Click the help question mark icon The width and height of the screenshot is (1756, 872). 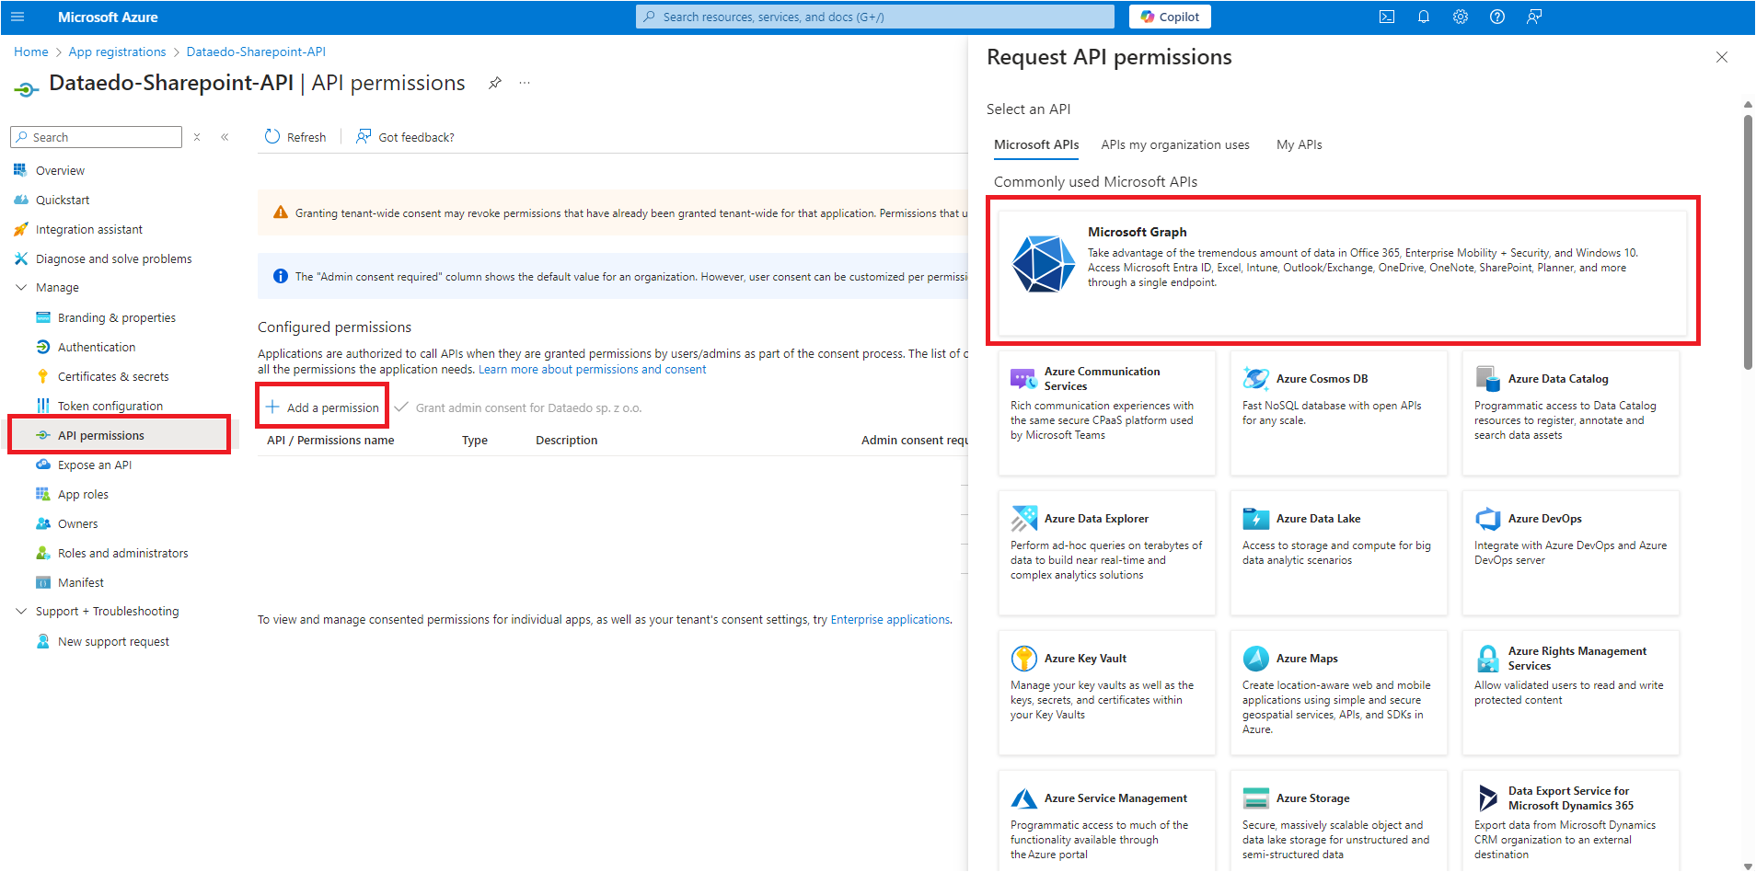click(1496, 17)
